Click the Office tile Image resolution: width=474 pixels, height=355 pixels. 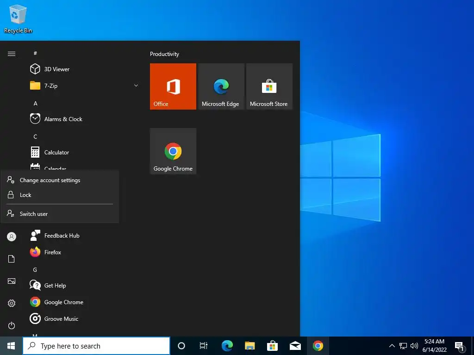pos(173,86)
